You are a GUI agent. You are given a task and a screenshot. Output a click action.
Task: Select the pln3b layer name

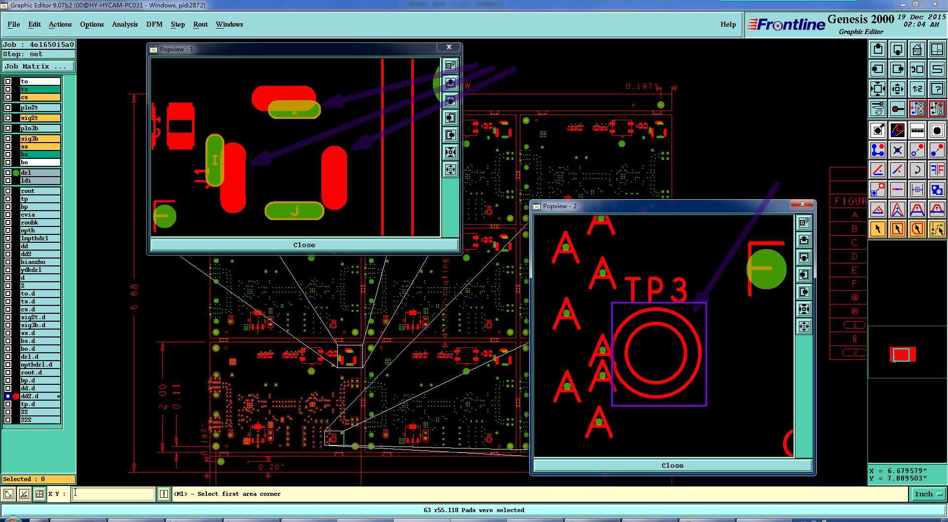[x=40, y=128]
